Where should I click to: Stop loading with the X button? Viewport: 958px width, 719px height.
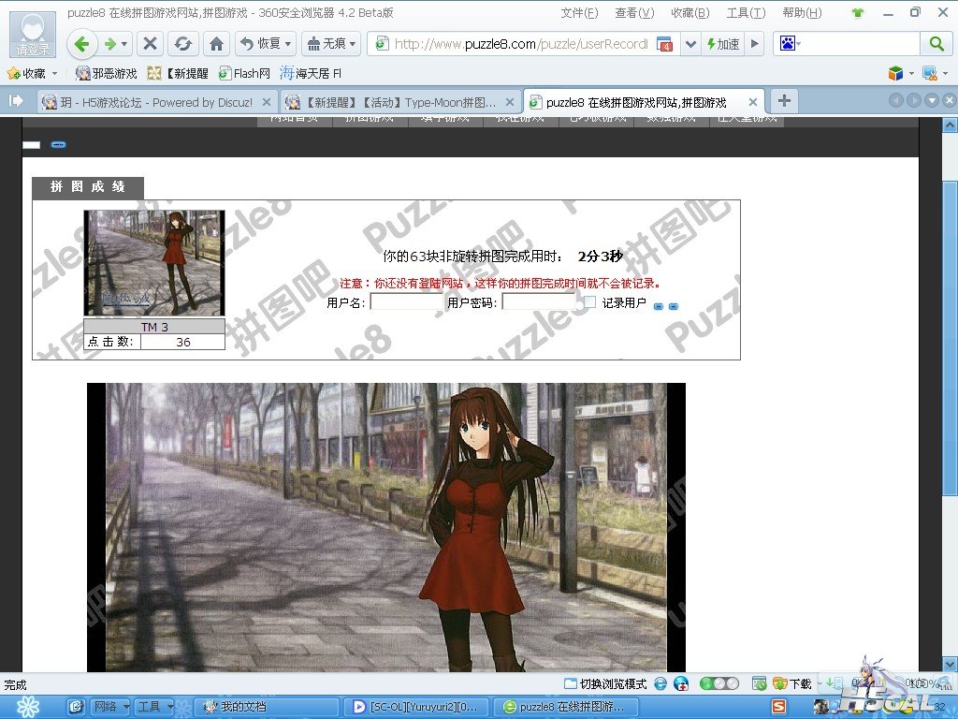(150, 44)
